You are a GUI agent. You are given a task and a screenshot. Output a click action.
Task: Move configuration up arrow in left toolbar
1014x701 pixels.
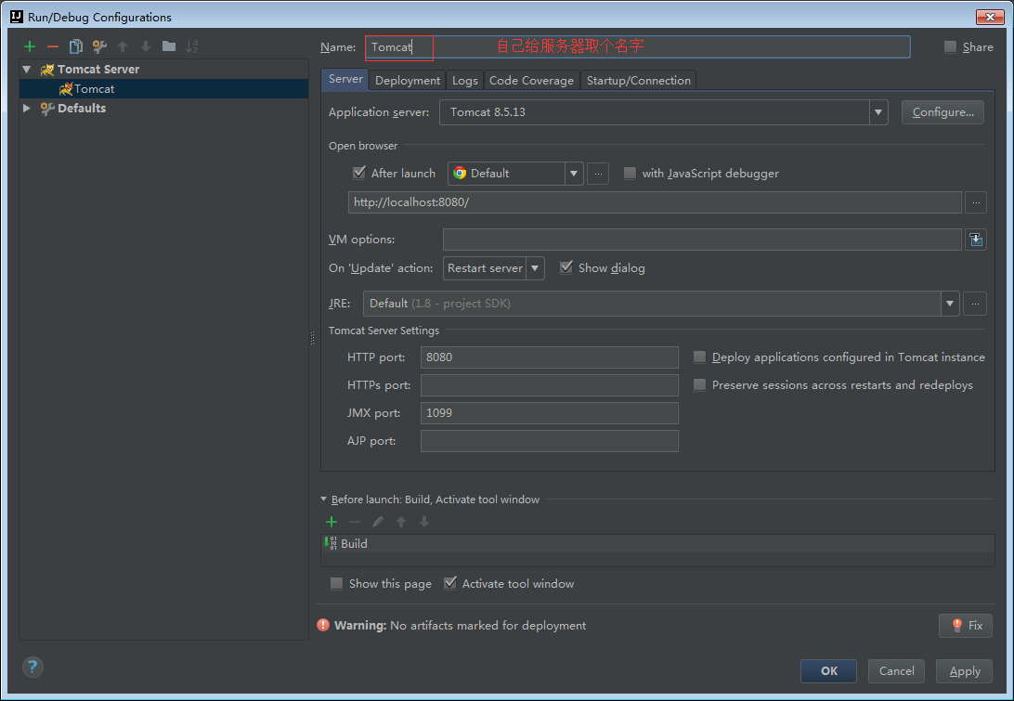point(123,46)
